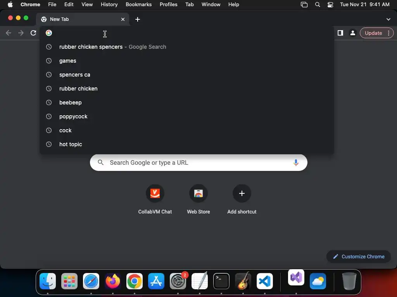
Task: Click the Update button in toolbar
Action: pos(376,33)
